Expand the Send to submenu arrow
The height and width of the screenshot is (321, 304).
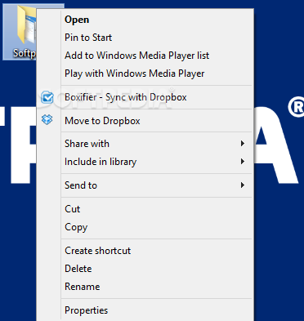click(243, 185)
